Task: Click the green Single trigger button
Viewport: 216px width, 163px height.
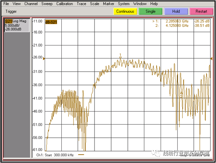Action: point(151,11)
